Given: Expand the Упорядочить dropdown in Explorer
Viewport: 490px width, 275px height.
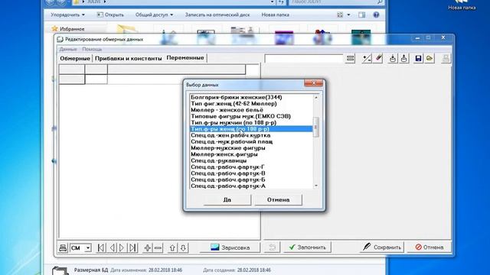Looking at the screenshot, I should [67, 15].
